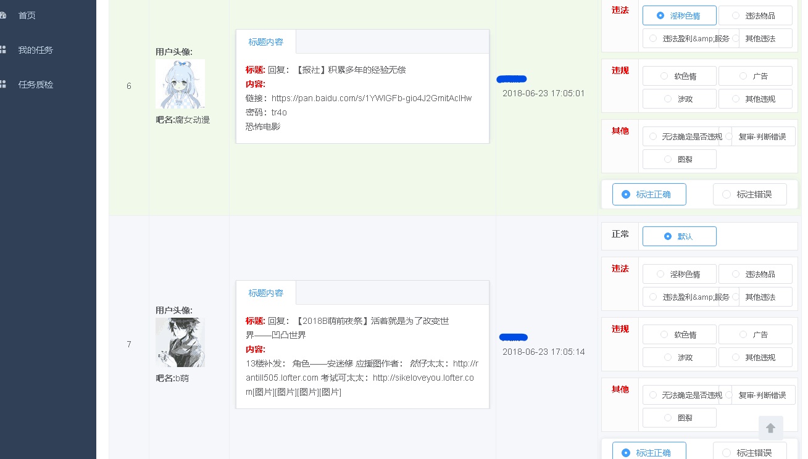Select 其他违法 option for post 7
The height and width of the screenshot is (459, 808).
tap(765, 297)
